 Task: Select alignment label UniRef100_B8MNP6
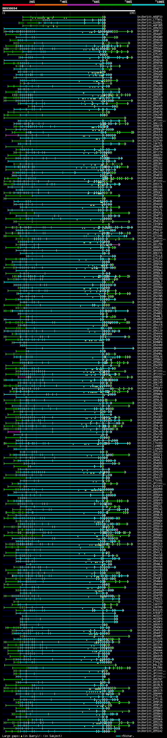tap(150, 342)
